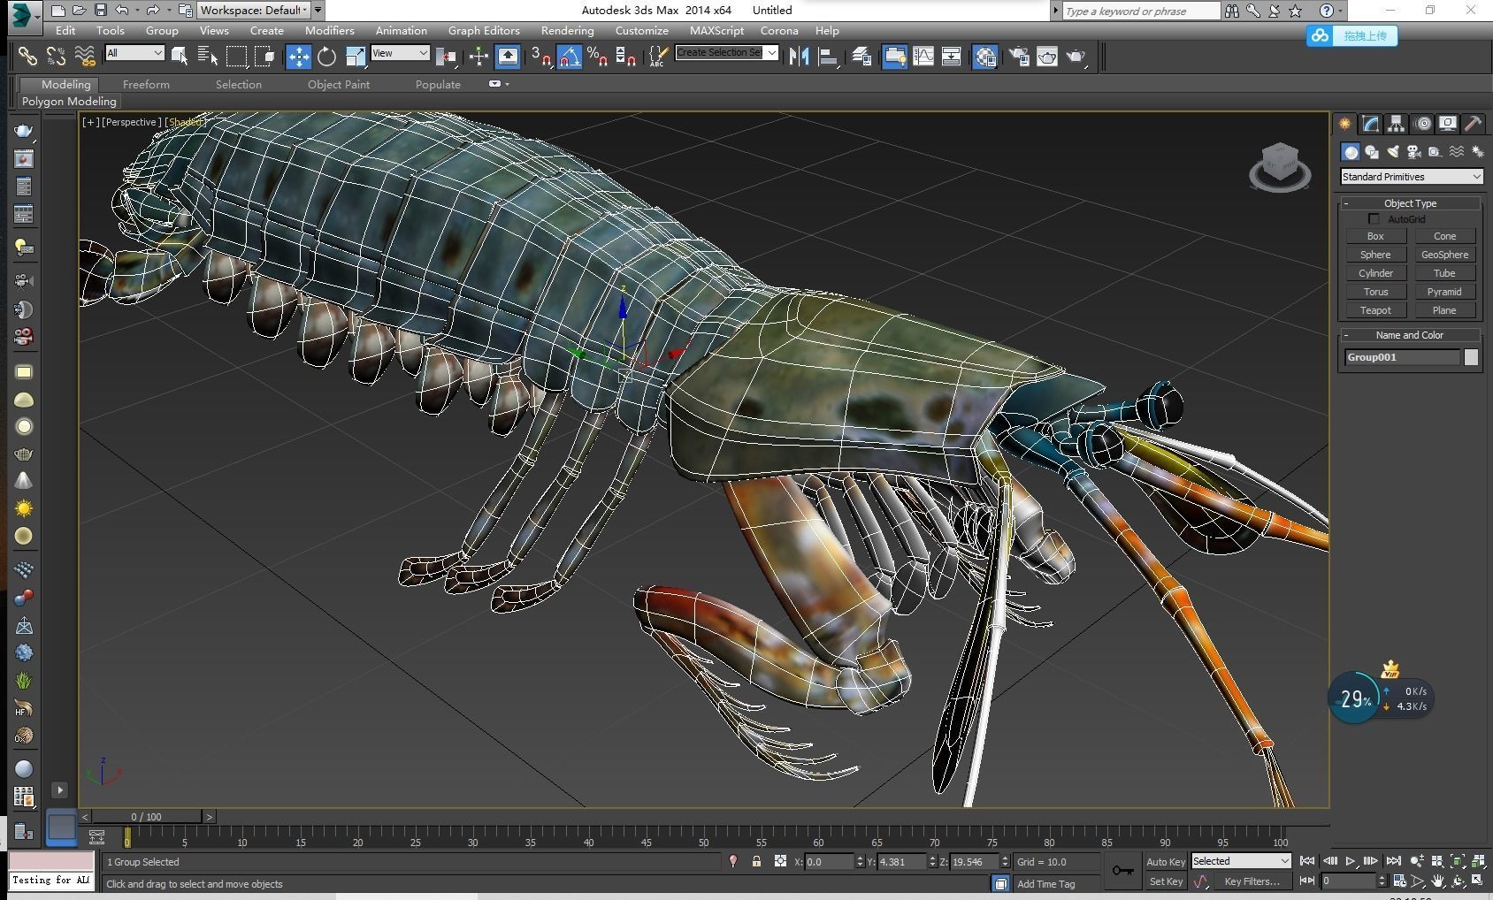Click the Unlink Selection icon
1493x900 pixels.
pos(56,57)
